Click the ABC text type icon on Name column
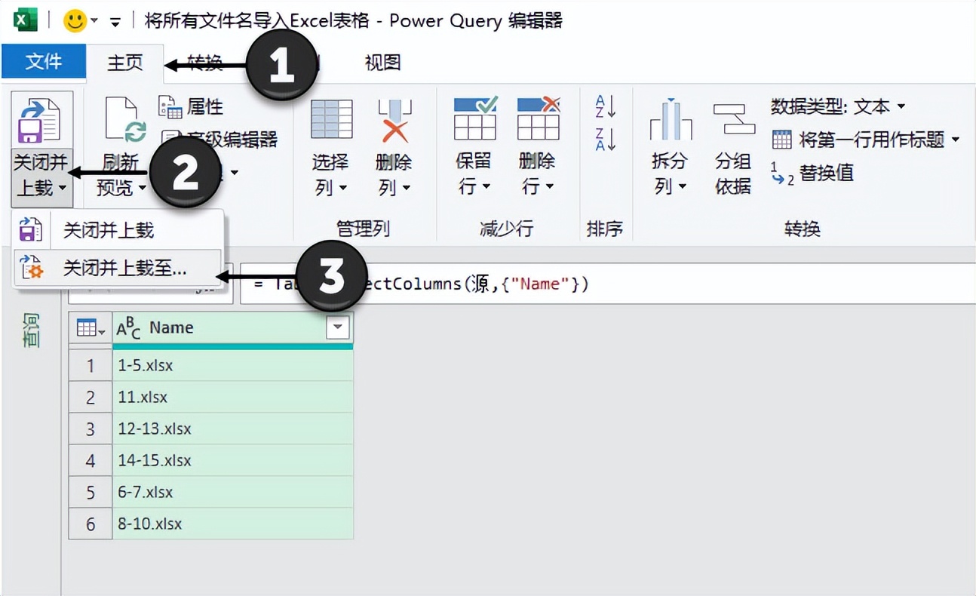 pos(129,328)
